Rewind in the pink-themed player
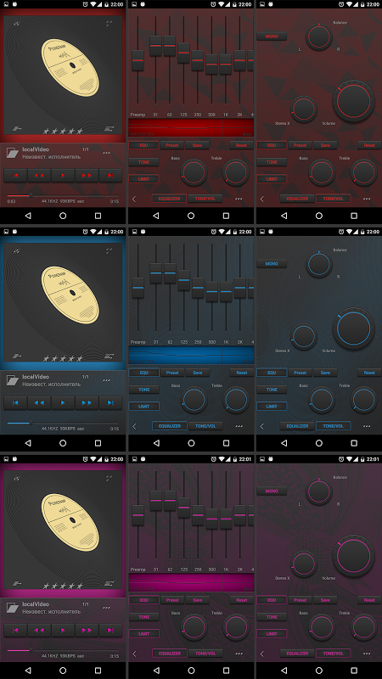 39,630
